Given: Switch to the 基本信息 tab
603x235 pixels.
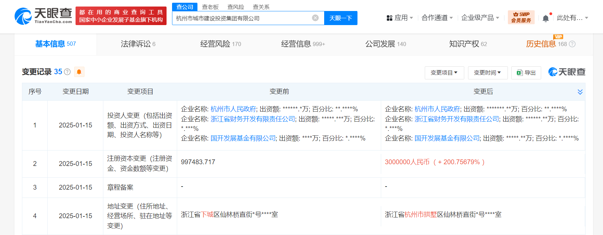Looking at the screenshot, I should click(55, 44).
